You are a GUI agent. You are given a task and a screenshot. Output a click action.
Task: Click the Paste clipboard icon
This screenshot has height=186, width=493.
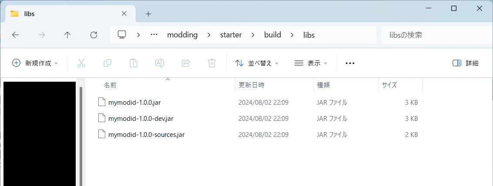tap(134, 63)
